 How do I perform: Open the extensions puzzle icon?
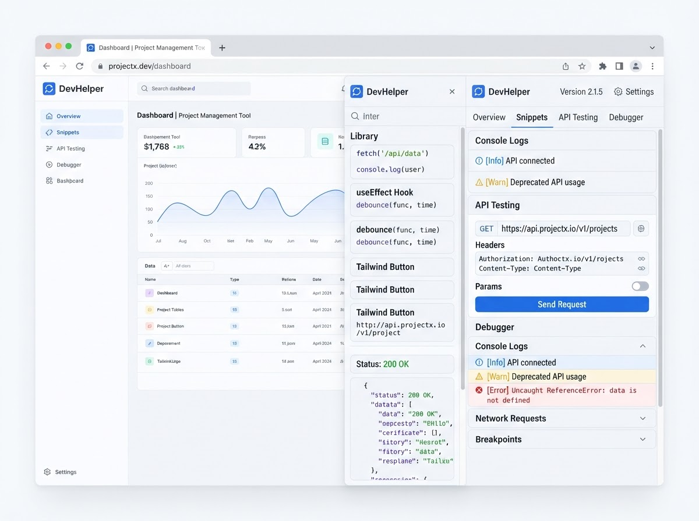tap(603, 66)
